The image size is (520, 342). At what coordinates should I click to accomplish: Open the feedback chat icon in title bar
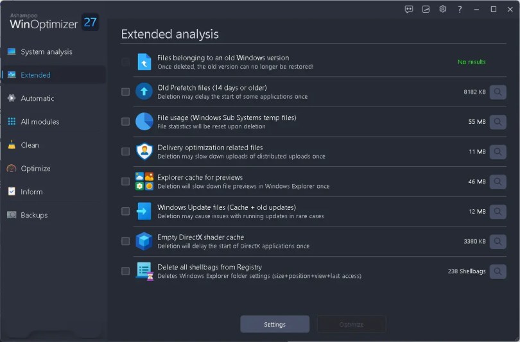pos(409,9)
